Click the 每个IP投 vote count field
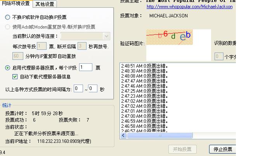The height and width of the screenshot is (156, 265). [85, 68]
